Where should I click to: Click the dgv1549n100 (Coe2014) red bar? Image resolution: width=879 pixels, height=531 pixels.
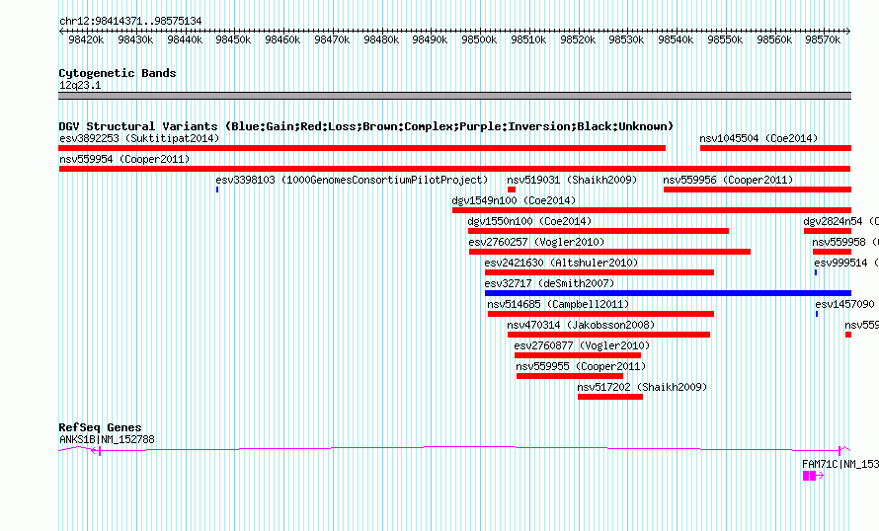[652, 210]
